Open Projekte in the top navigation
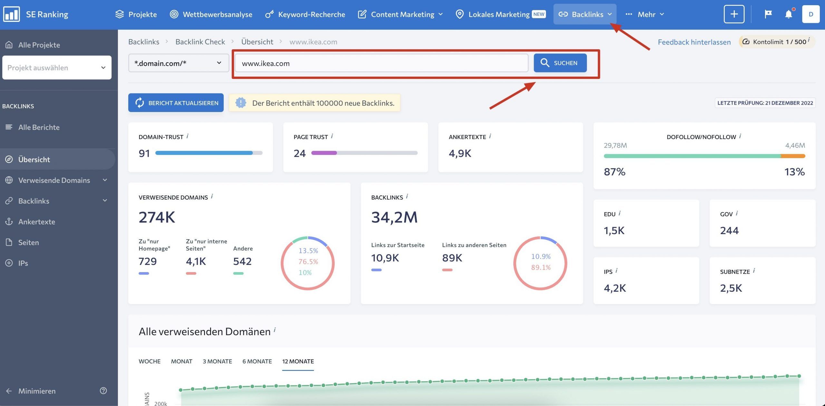825x406 pixels. (136, 14)
